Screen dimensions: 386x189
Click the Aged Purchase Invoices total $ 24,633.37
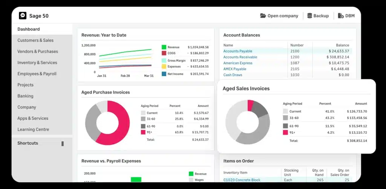(x=201, y=140)
